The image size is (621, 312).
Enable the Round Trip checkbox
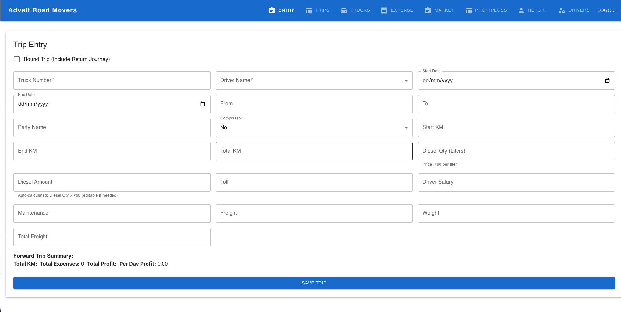click(17, 59)
